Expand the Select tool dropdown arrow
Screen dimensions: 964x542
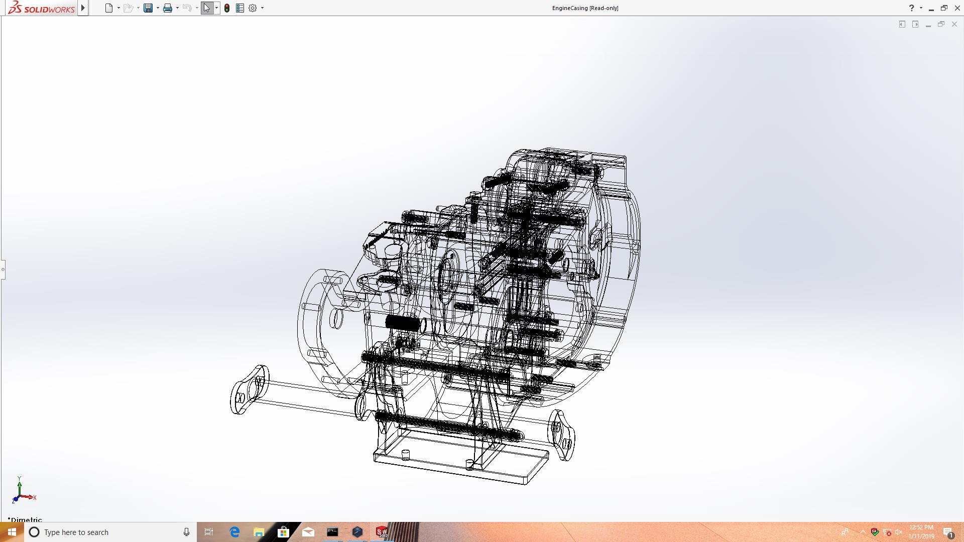coord(216,8)
